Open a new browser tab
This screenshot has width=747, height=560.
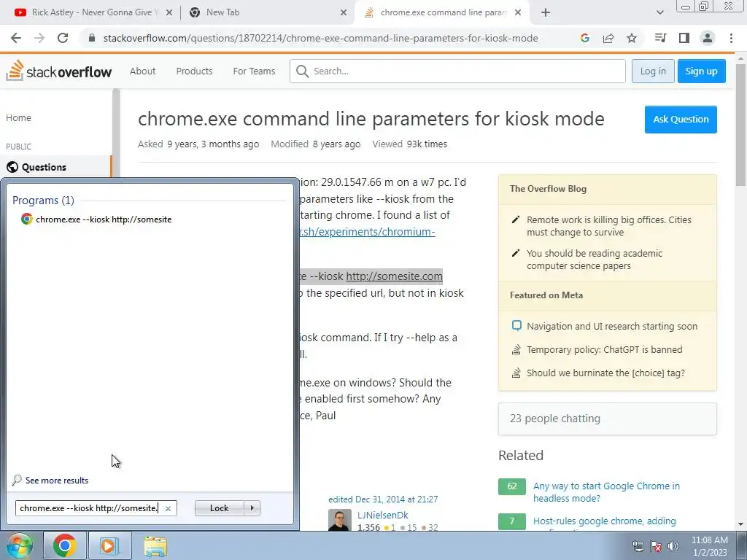546,12
